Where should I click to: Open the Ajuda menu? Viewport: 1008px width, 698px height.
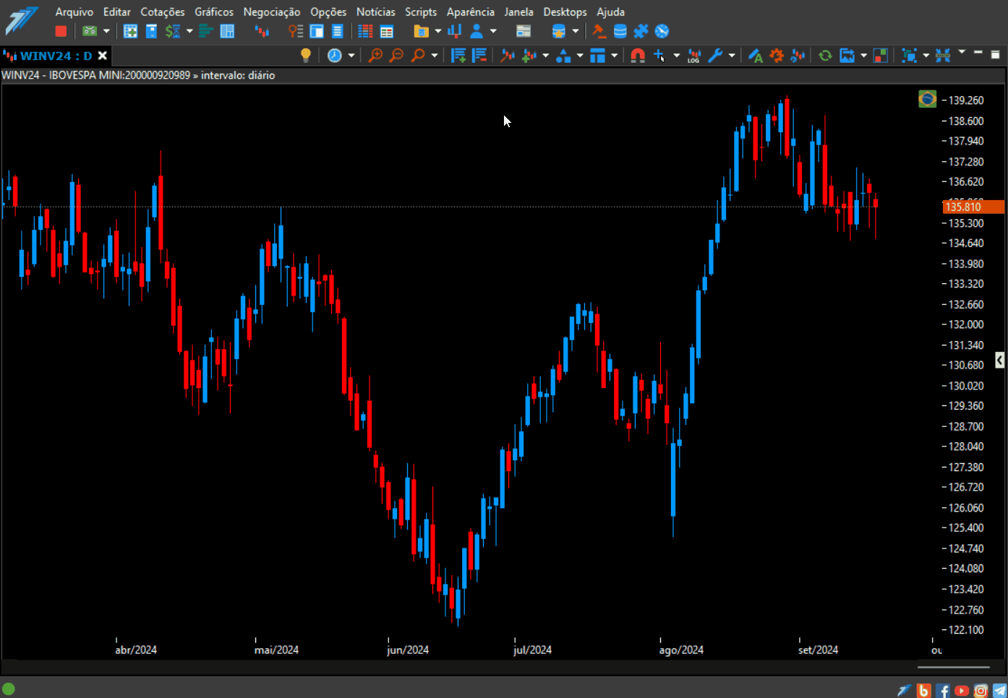click(x=610, y=12)
